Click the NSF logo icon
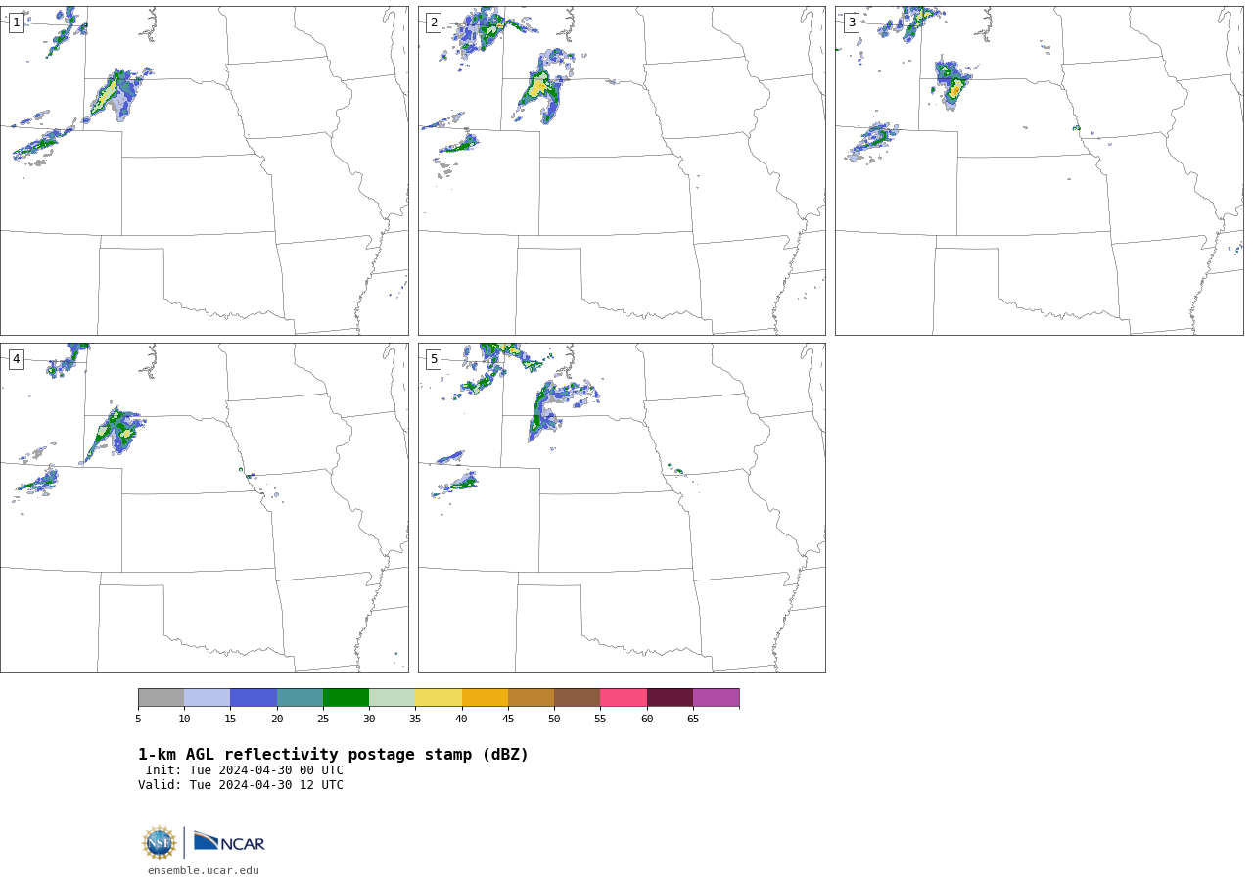This screenshot has width=1253, height=882. (160, 843)
